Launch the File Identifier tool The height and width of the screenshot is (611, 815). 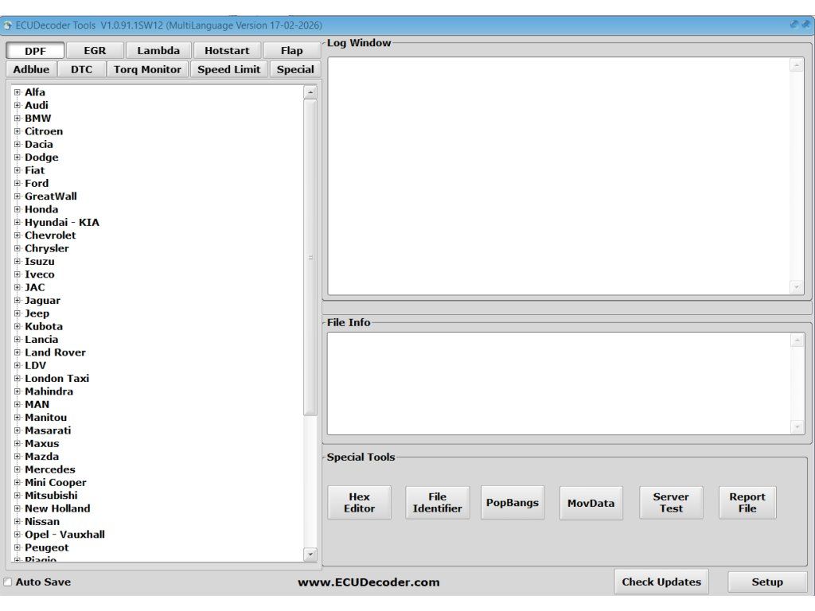click(x=437, y=503)
